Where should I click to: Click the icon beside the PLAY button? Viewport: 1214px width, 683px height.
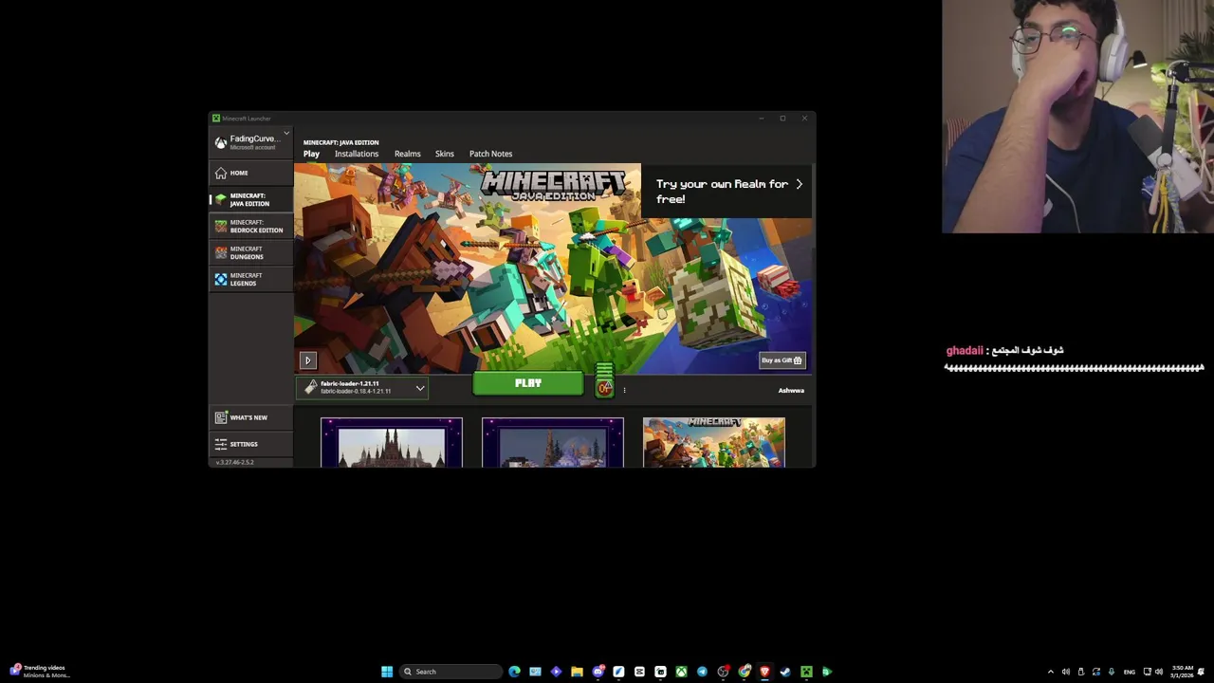point(604,387)
